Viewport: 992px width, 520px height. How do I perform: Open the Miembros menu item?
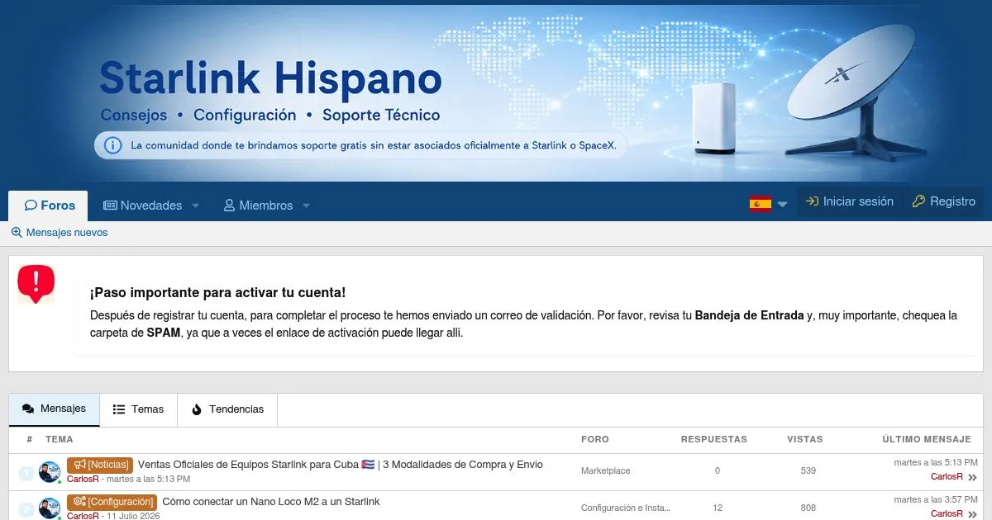pyautogui.click(x=258, y=206)
